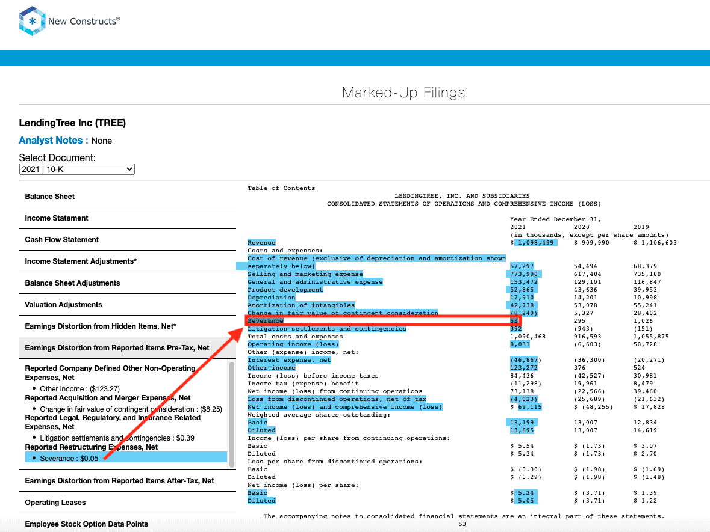Click the highlighted Revenue line label

point(261,243)
